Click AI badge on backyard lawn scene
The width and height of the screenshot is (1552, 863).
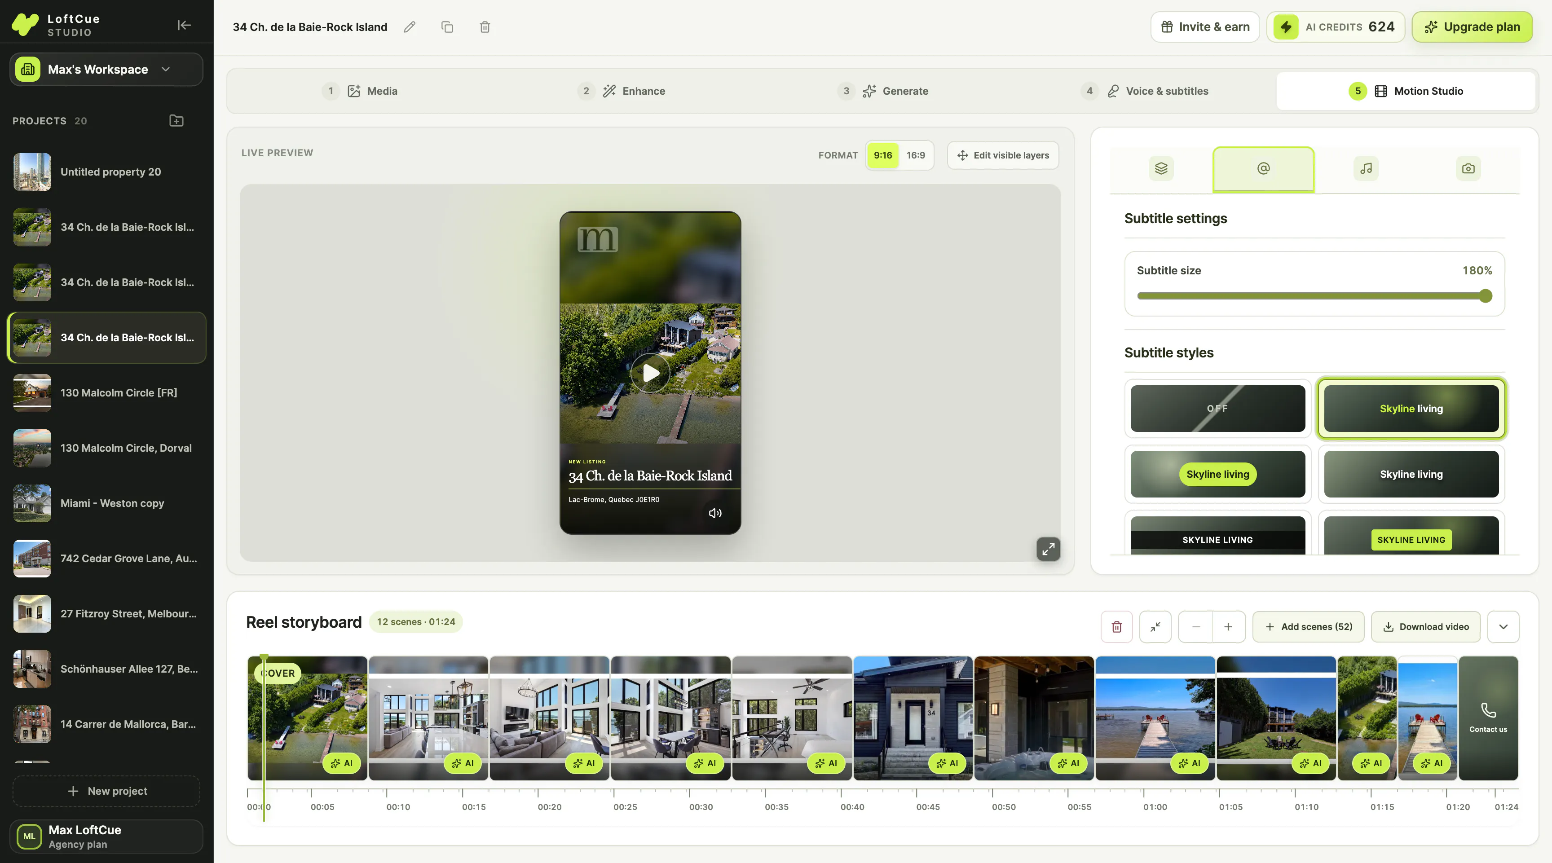[1310, 763]
